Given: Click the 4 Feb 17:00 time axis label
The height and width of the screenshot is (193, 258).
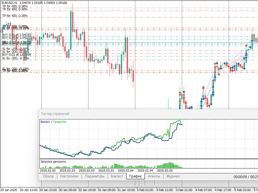Looking at the screenshot, I should 223,190.
